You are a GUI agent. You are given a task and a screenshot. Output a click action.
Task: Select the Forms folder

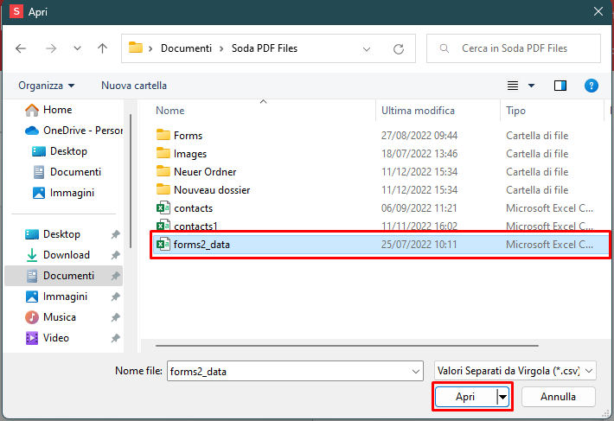coord(188,136)
